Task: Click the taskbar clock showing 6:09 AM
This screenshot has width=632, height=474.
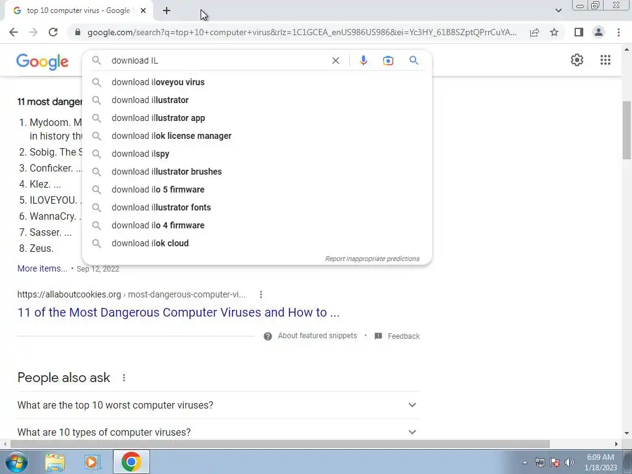Action: (x=601, y=462)
